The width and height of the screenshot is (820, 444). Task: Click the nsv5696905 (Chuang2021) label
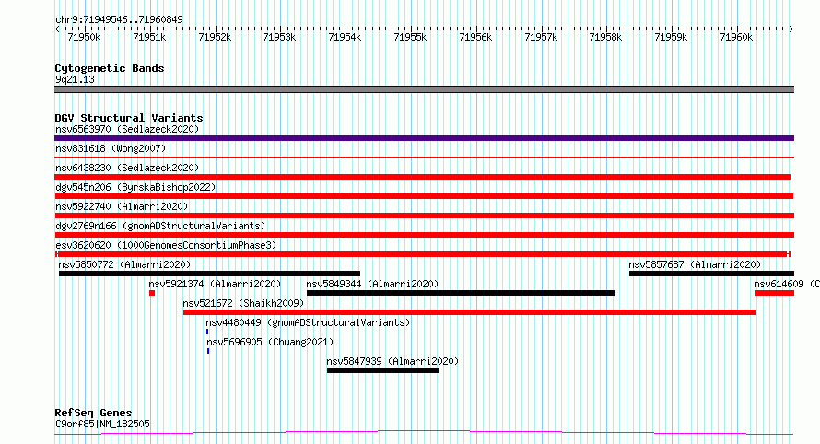coord(270,342)
